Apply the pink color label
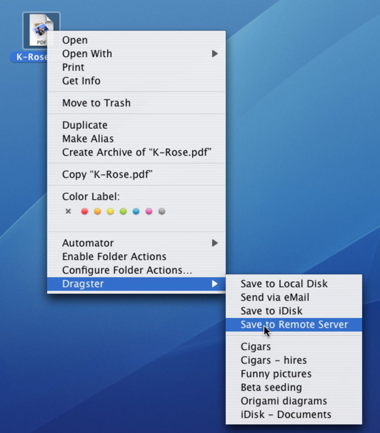 (x=149, y=211)
